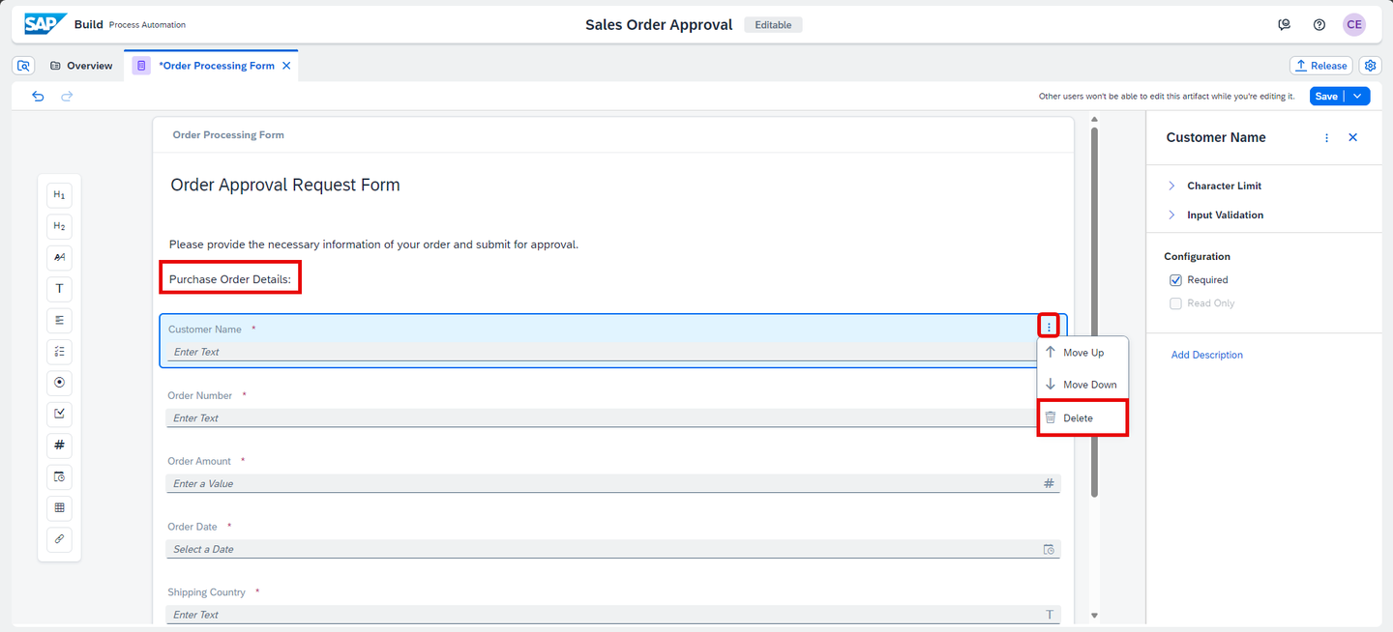Click the Shipping Country text input
The height and width of the screenshot is (632, 1393).
tap(613, 615)
